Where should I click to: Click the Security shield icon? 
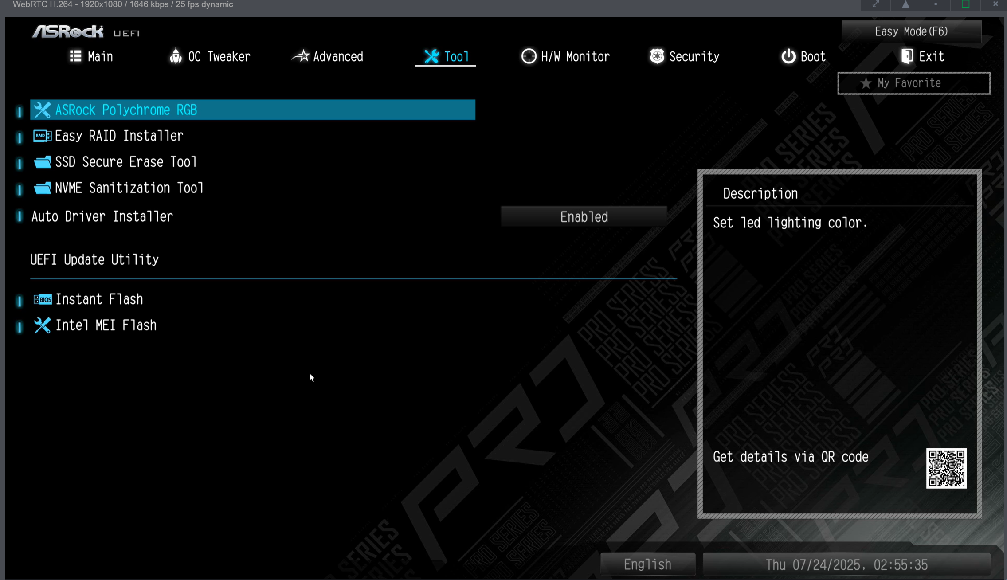[657, 56]
